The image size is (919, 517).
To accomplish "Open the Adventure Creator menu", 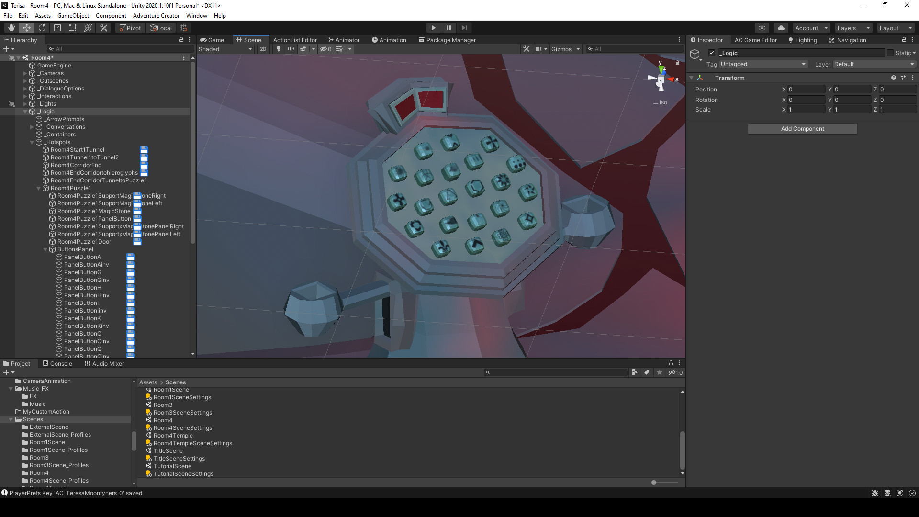I will tap(156, 16).
